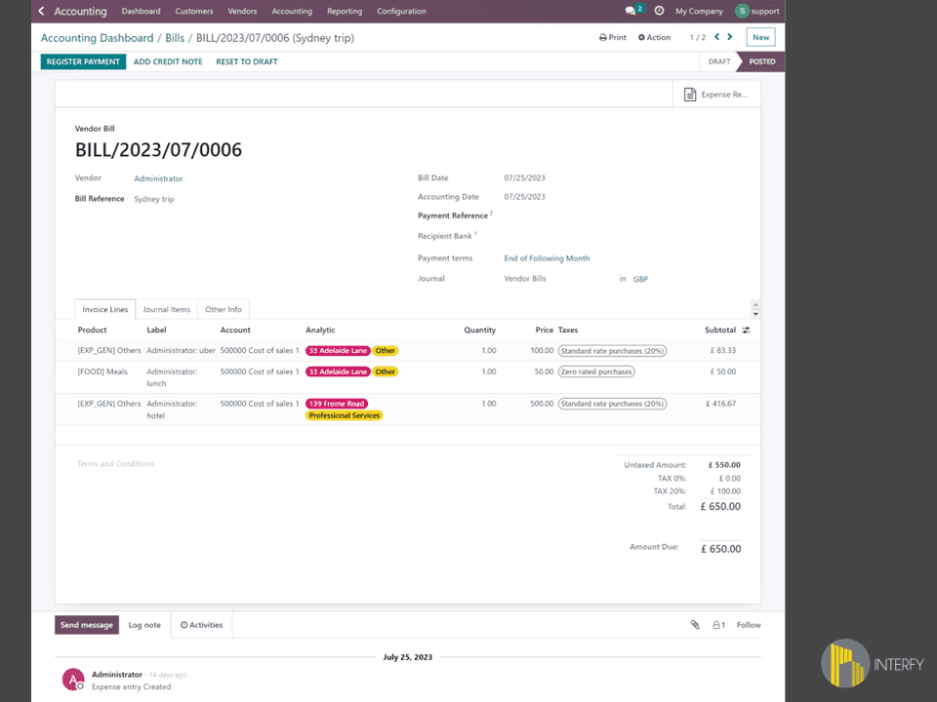Open the Bills breadcrumb link
The width and height of the screenshot is (937, 702).
point(175,38)
